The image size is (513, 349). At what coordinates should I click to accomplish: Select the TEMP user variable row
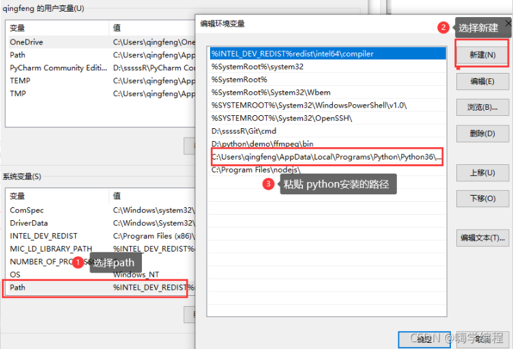pos(102,80)
